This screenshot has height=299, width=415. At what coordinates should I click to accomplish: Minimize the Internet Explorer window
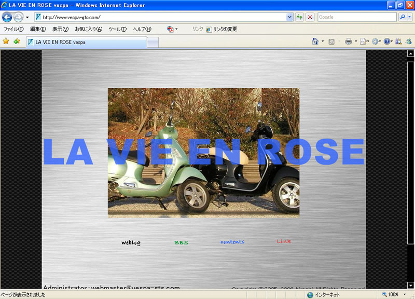(x=391, y=5)
